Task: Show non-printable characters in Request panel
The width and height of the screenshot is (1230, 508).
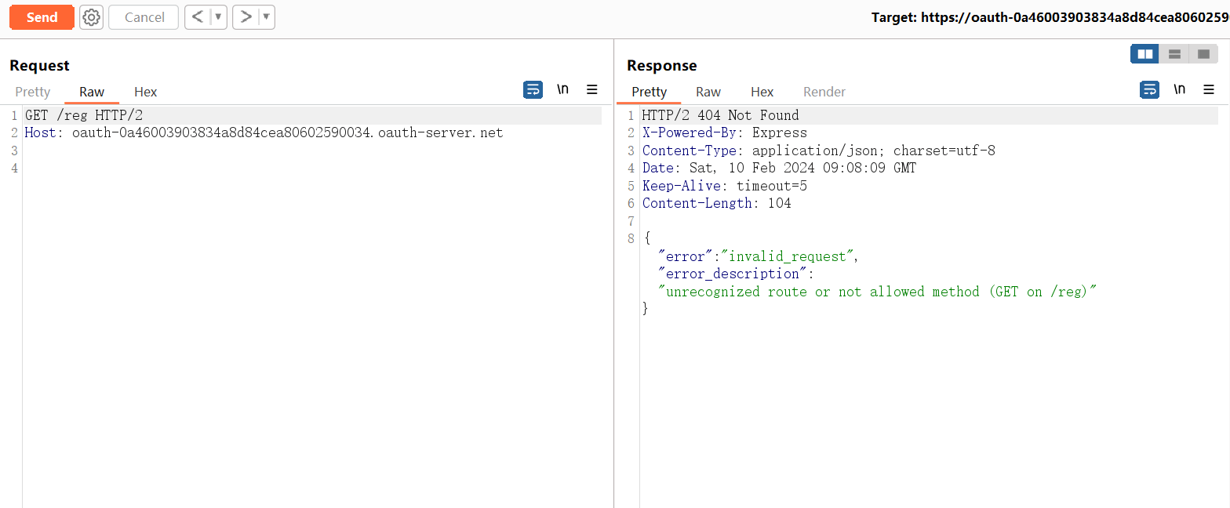Action: click(562, 89)
